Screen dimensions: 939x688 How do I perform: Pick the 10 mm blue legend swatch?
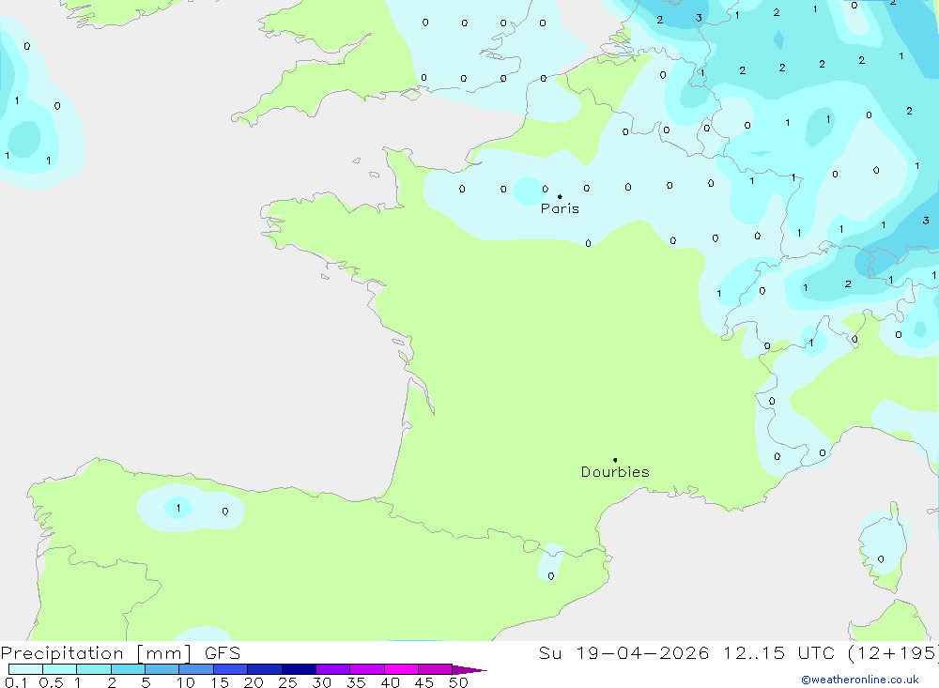196,669
